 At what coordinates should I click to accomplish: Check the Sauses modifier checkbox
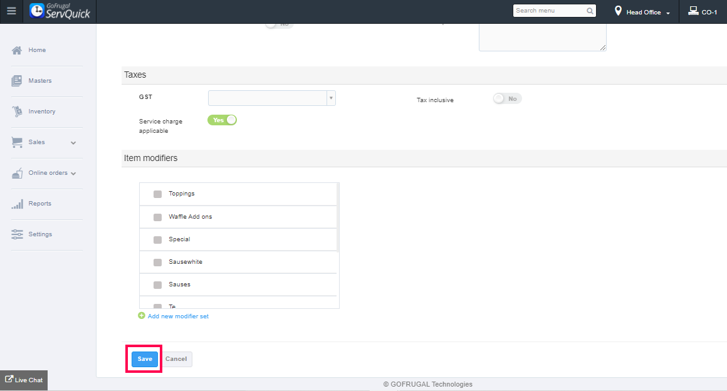tap(158, 284)
